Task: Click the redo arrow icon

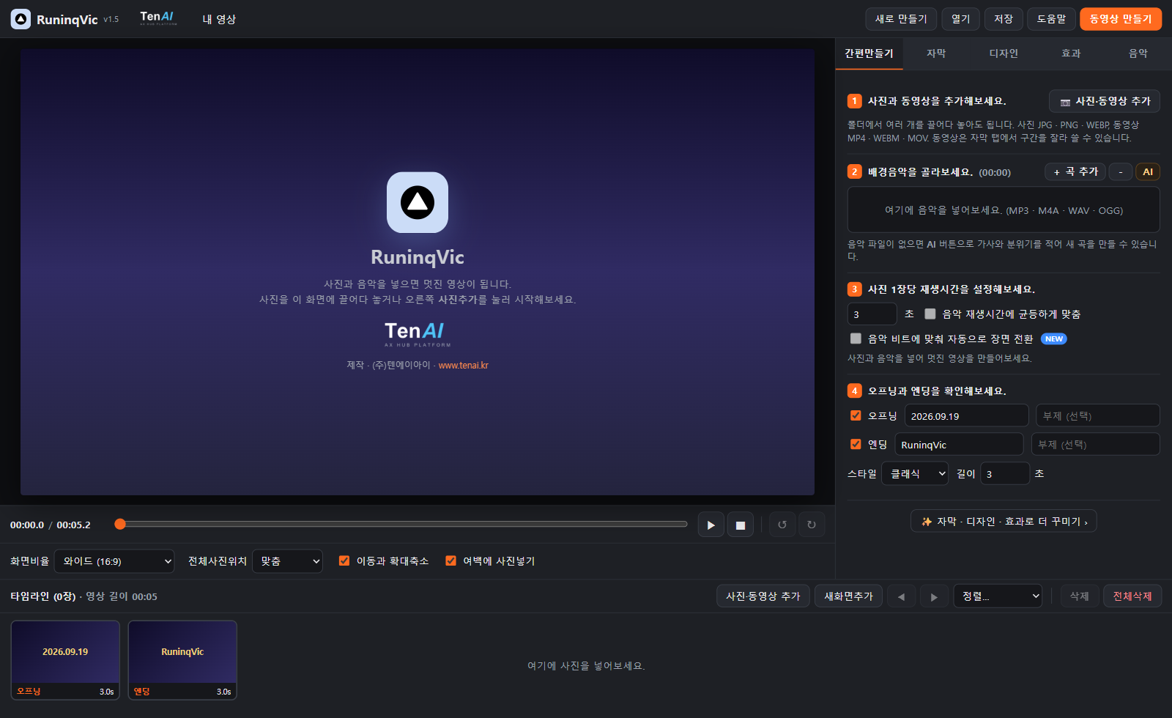Action: [812, 525]
